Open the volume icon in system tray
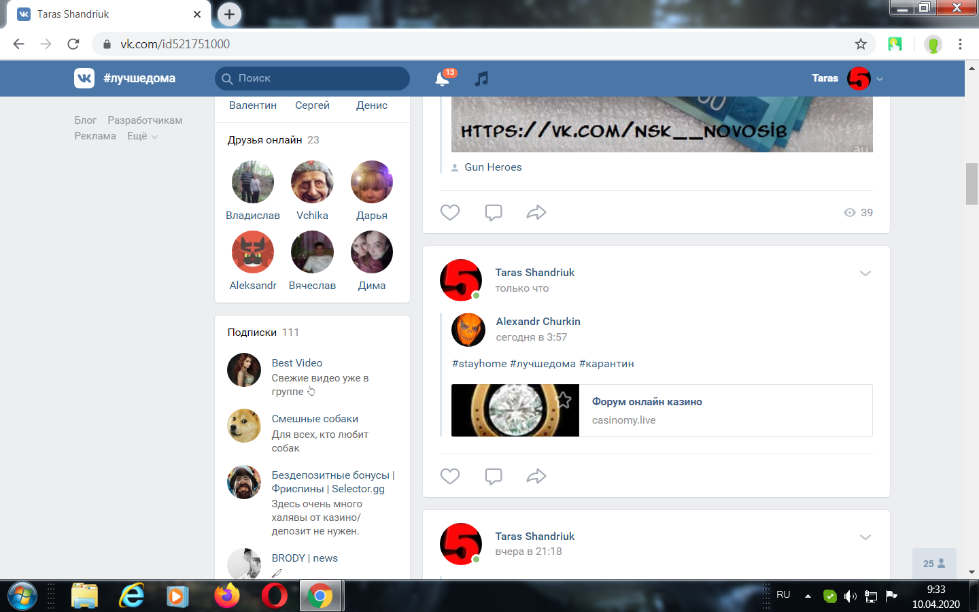 click(x=850, y=596)
